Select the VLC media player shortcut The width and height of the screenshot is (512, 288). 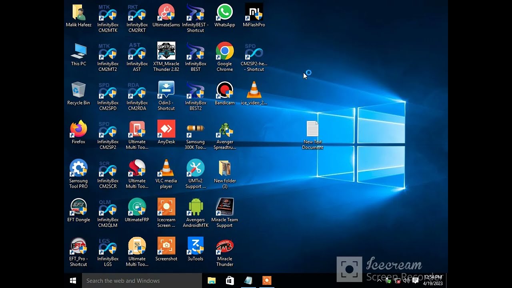tap(166, 174)
